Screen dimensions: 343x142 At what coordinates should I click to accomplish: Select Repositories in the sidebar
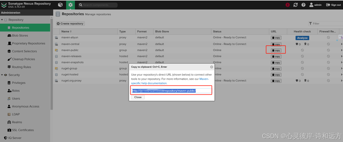pyautogui.click(x=25, y=28)
